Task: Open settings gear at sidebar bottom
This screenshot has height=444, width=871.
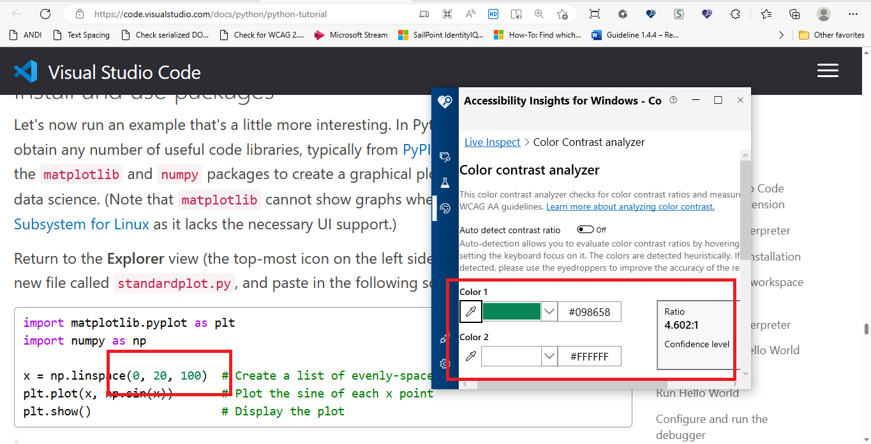Action: [x=444, y=363]
